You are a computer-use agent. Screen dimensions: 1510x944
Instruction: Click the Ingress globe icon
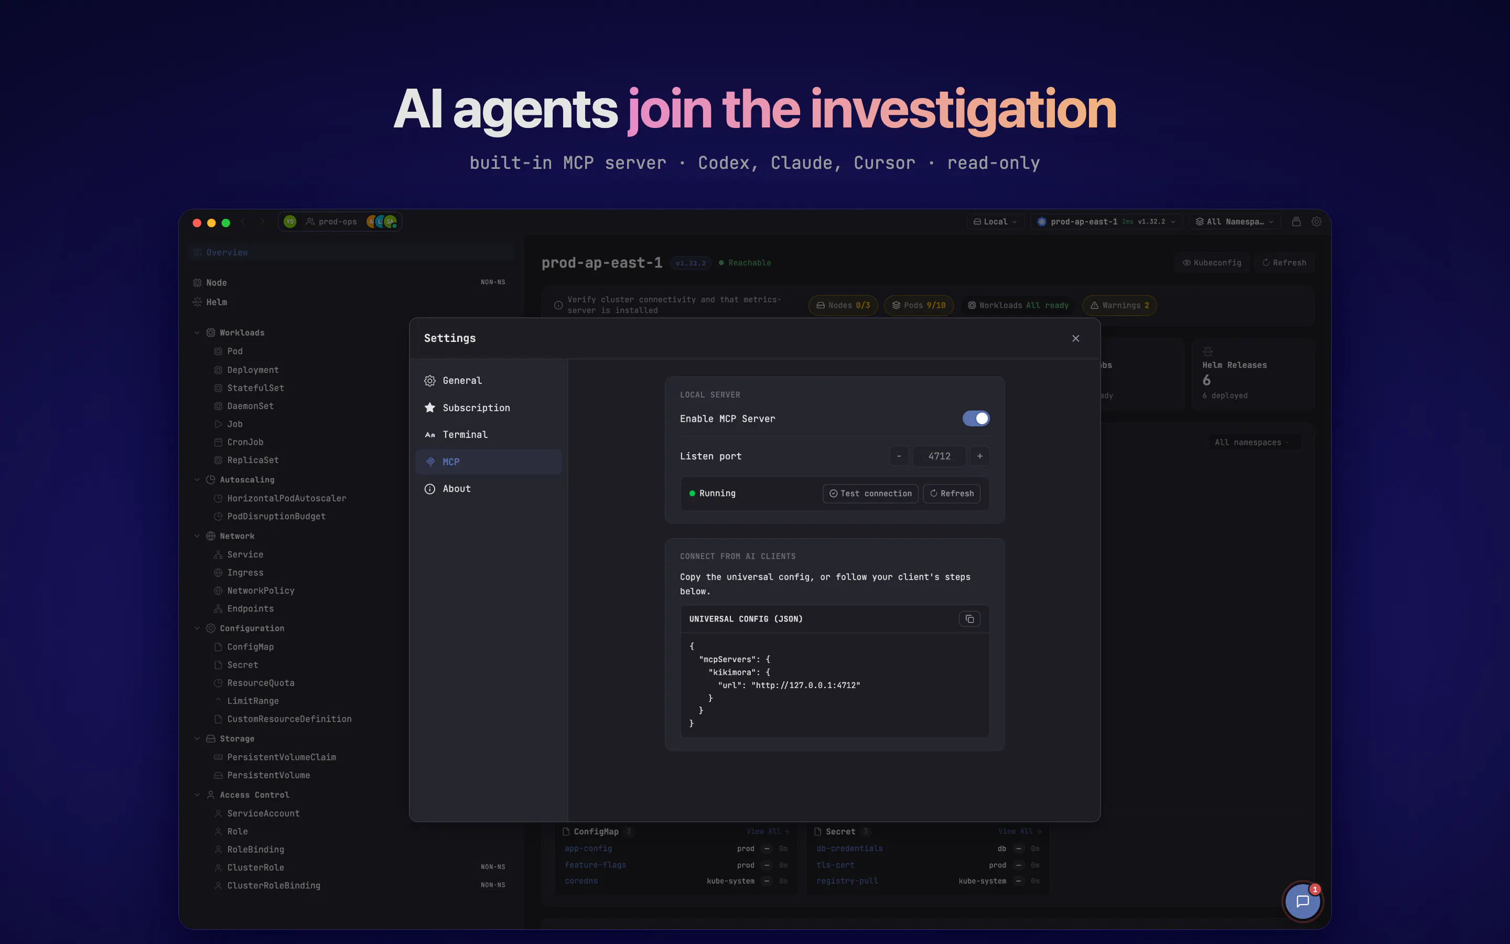[219, 573]
